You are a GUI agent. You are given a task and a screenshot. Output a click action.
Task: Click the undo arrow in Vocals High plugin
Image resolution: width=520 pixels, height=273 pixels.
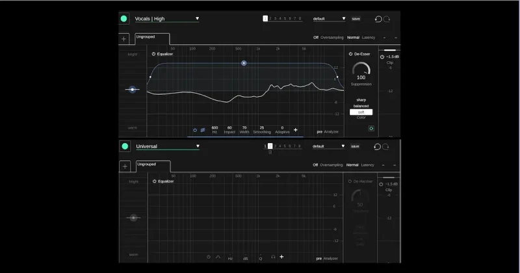click(378, 19)
